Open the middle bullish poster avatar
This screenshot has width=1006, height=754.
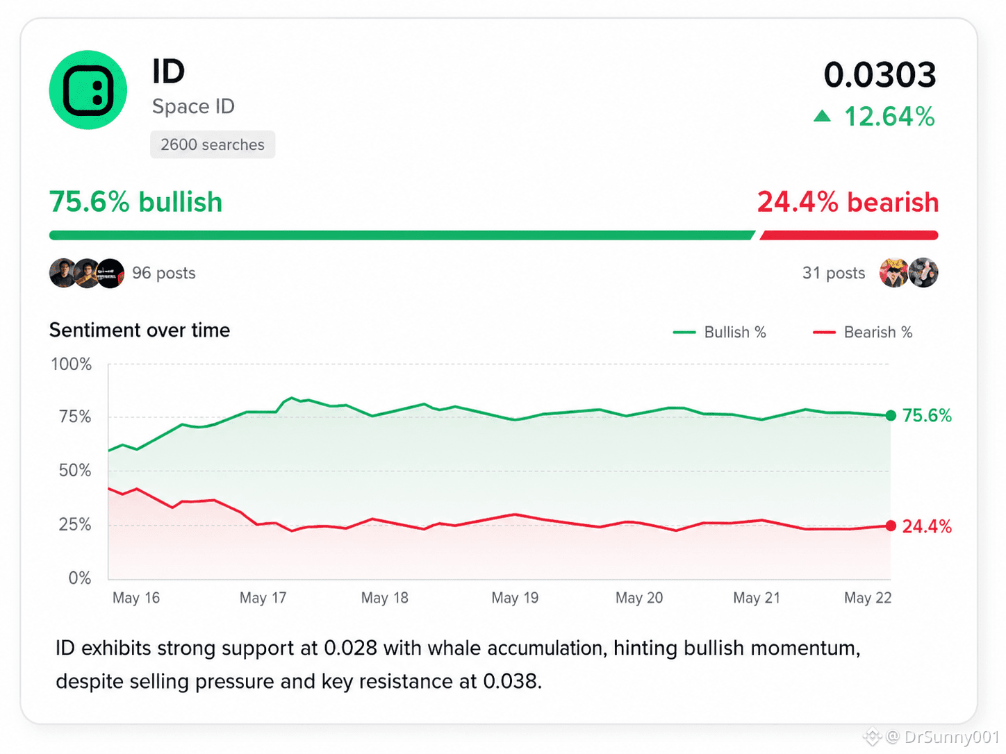pyautogui.click(x=87, y=273)
